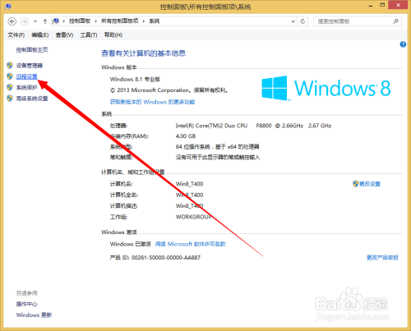Click the shield icon beside 高级系统设置
The width and height of the screenshot is (411, 331).
click(x=10, y=99)
